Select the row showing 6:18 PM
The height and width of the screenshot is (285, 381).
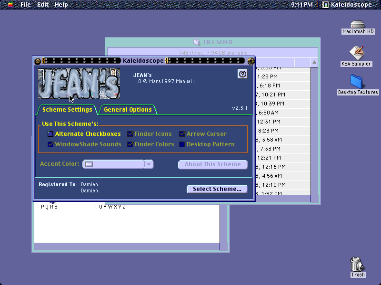click(x=283, y=85)
